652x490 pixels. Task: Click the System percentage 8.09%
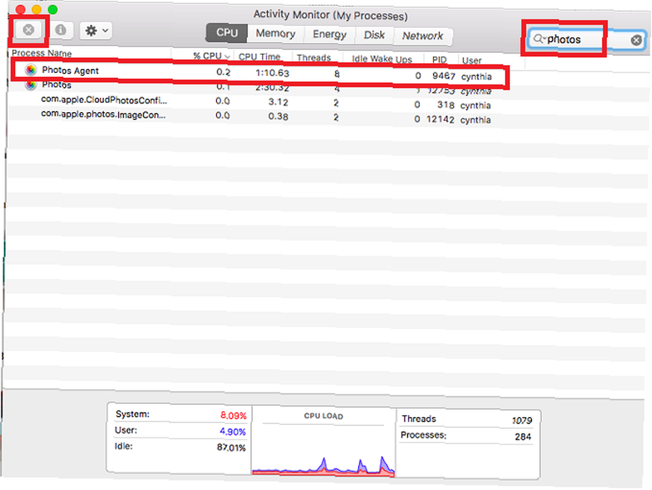pos(233,415)
